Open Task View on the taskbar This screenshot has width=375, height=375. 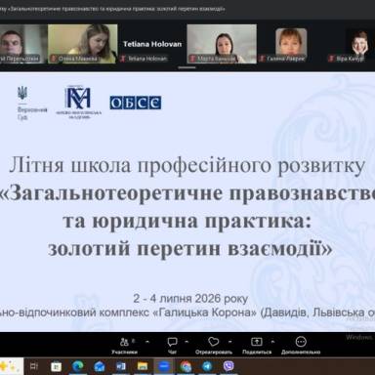pyautogui.click(x=34, y=366)
